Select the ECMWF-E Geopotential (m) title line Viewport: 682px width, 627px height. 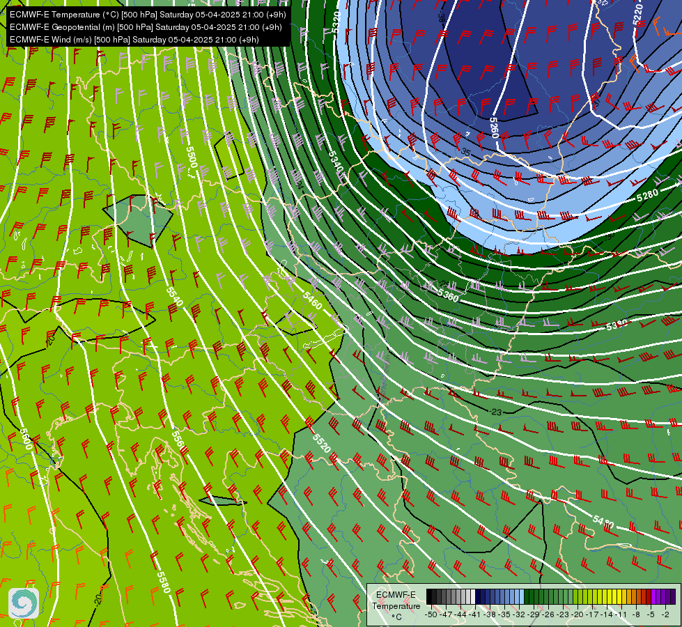pos(146,27)
